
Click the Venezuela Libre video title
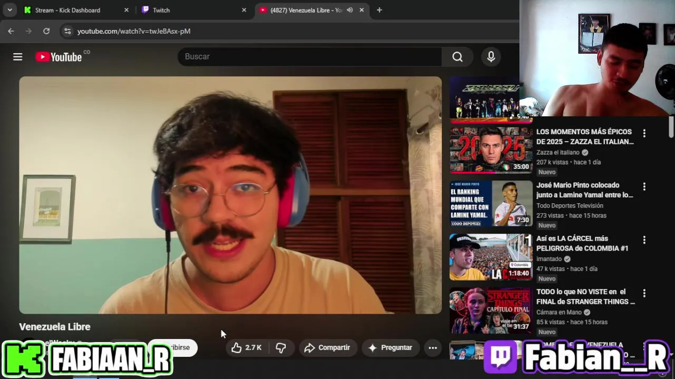[55, 327]
